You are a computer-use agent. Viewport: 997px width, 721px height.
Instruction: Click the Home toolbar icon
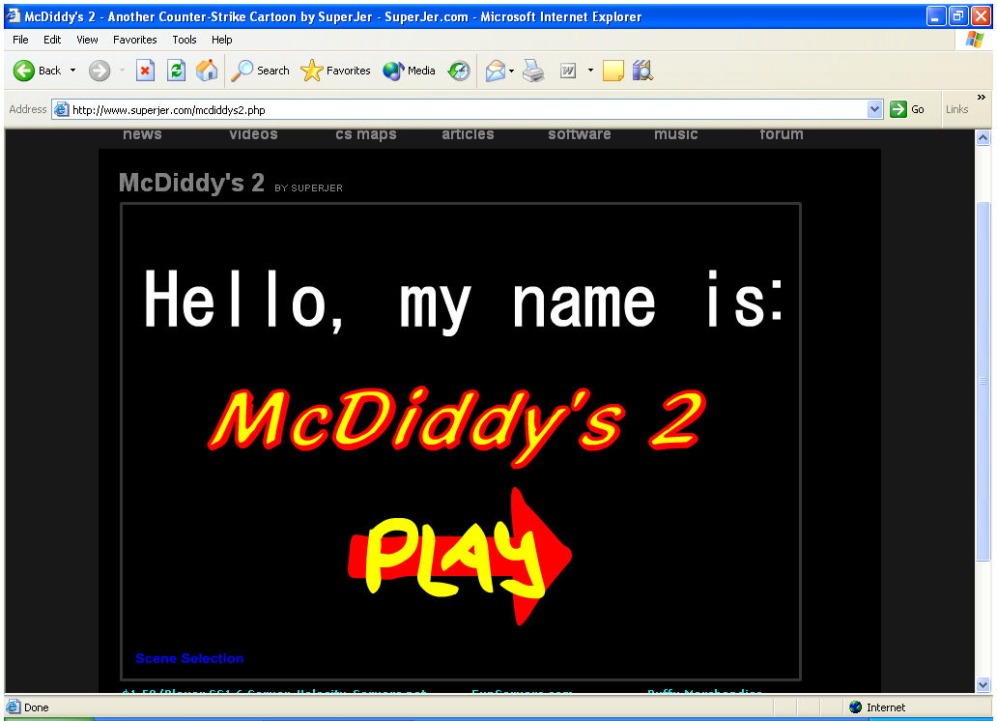click(x=207, y=70)
